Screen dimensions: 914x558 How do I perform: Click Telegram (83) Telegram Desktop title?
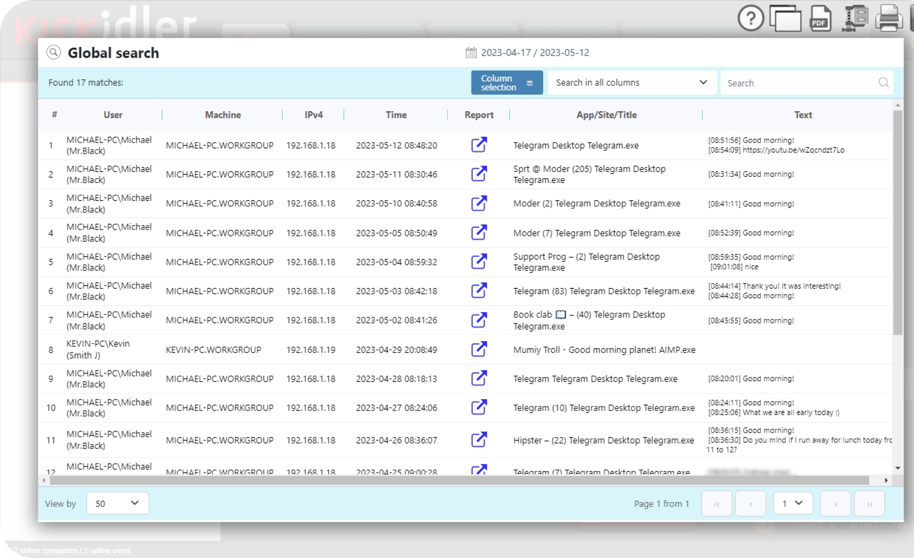point(604,291)
